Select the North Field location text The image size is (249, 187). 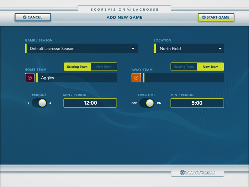[x=170, y=48]
